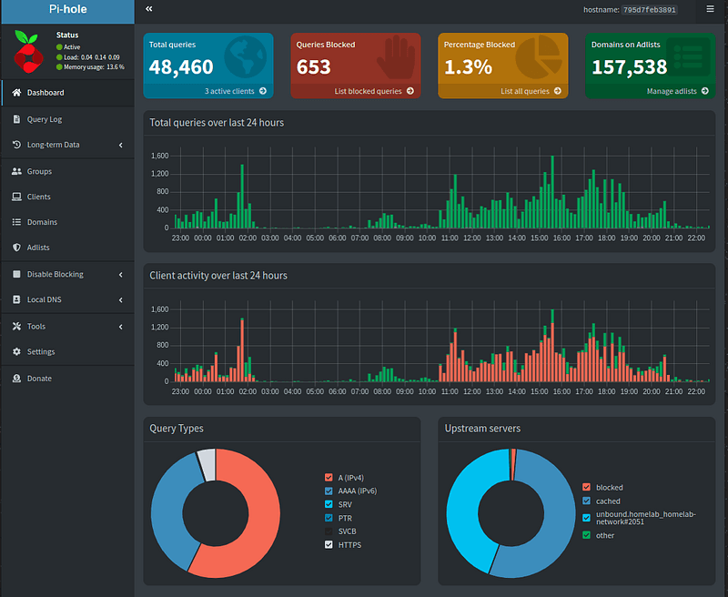Collapse sidebar with double-chevron icon
728x597 pixels.
click(x=148, y=9)
